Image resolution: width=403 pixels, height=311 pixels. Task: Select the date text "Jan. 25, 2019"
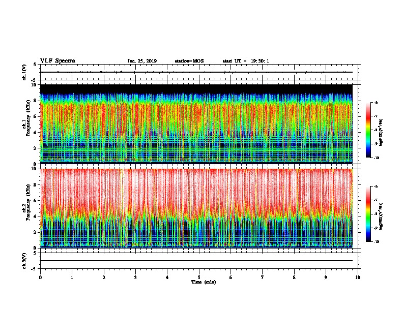[x=142, y=61]
